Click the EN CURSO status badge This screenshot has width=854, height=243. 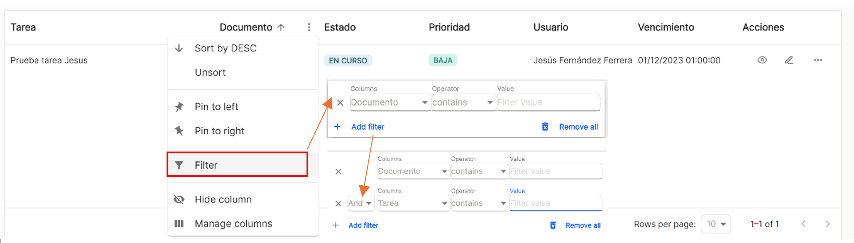[348, 61]
